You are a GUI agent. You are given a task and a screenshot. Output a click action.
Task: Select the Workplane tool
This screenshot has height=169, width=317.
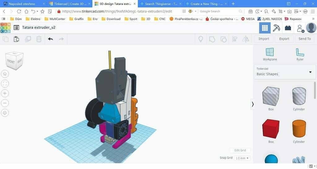tap(270, 54)
